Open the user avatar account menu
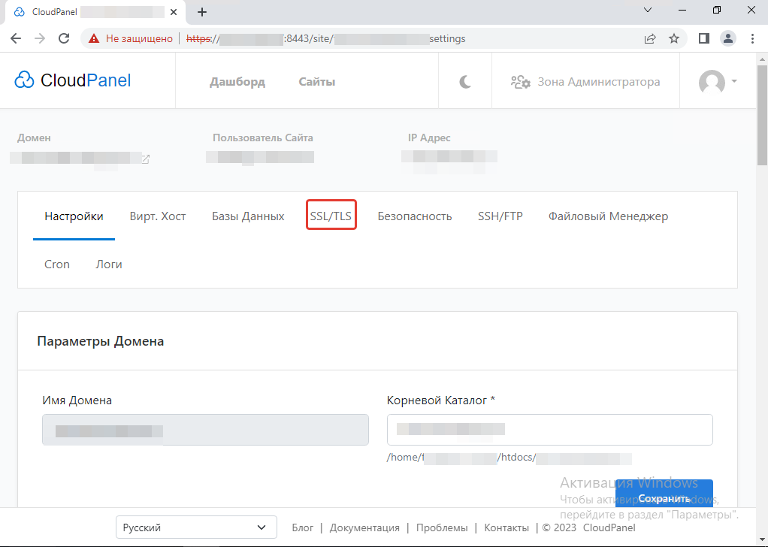 (x=717, y=82)
